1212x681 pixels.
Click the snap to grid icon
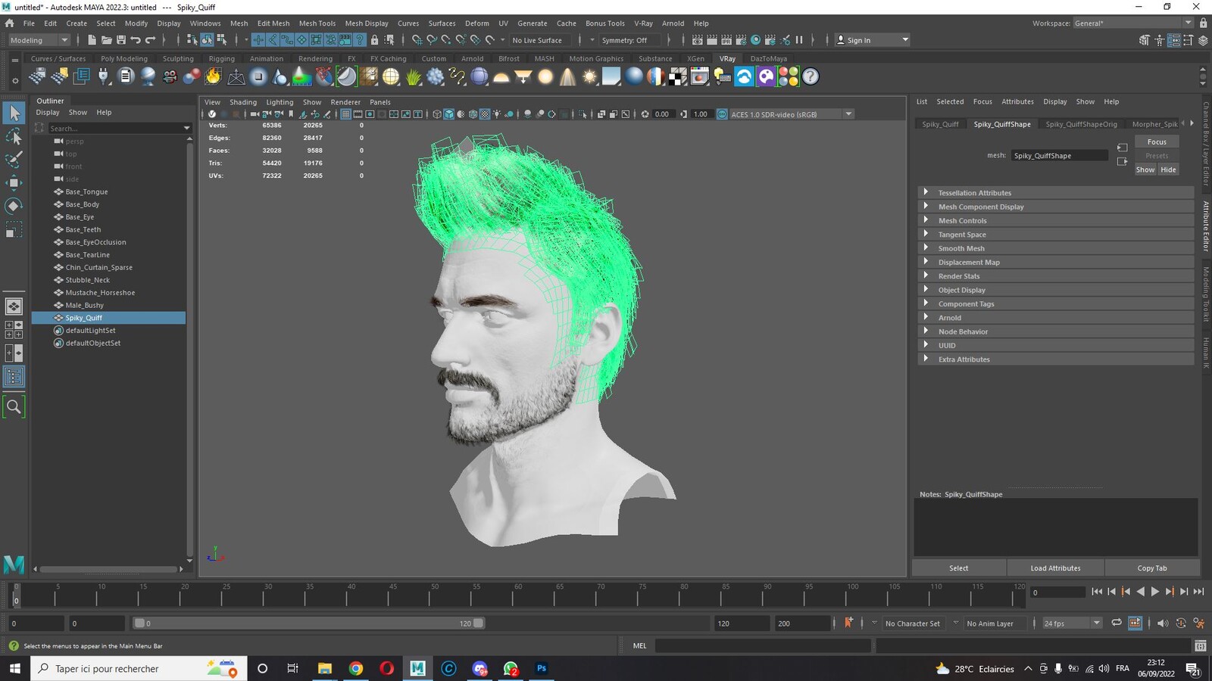point(417,40)
